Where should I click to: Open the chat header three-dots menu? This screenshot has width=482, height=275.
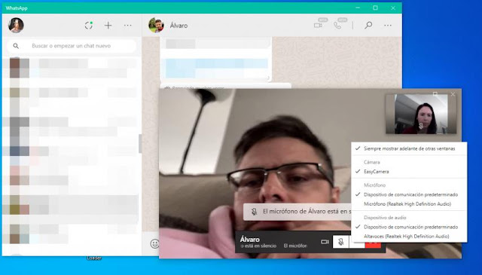coord(388,25)
